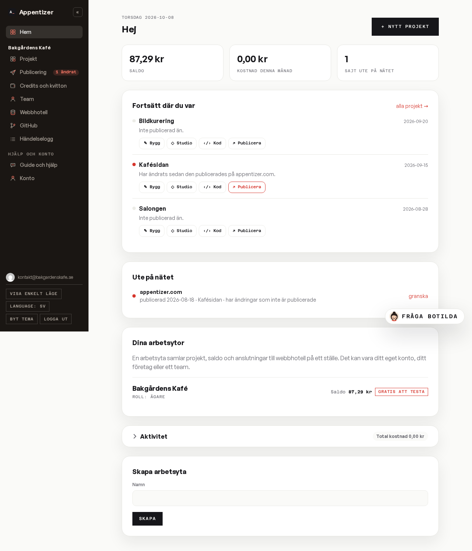Click the red Publicera button for Kafésidan
472x551 pixels.
(x=247, y=187)
